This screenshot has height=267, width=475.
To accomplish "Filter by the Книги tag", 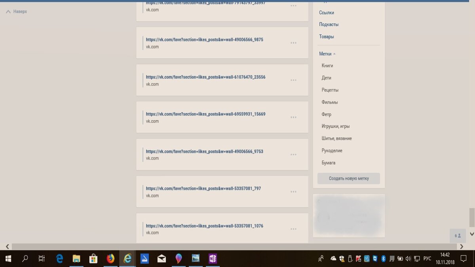I will [x=327, y=66].
